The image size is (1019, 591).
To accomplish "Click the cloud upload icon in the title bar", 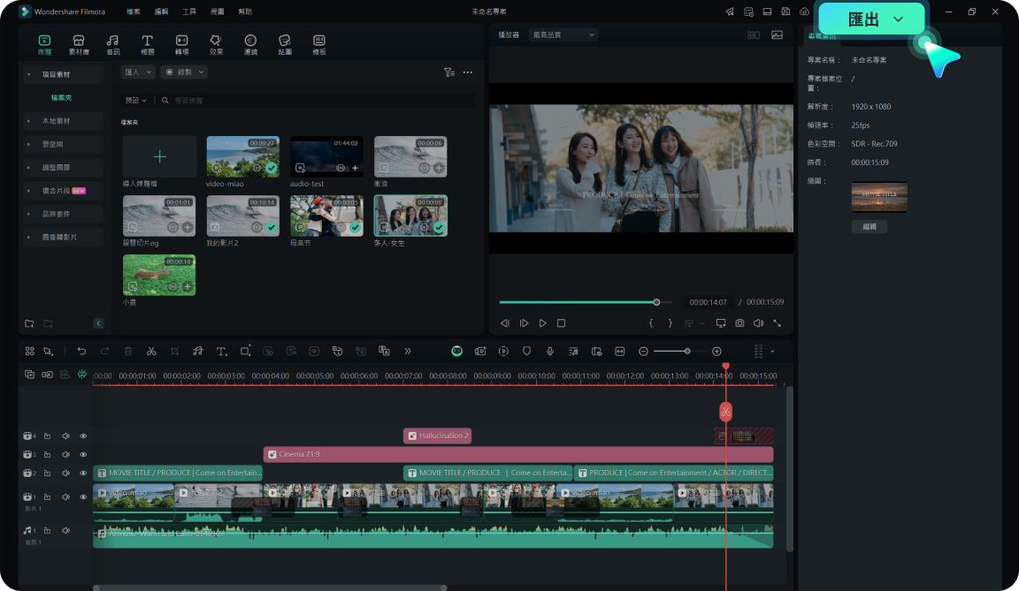I will coord(805,11).
